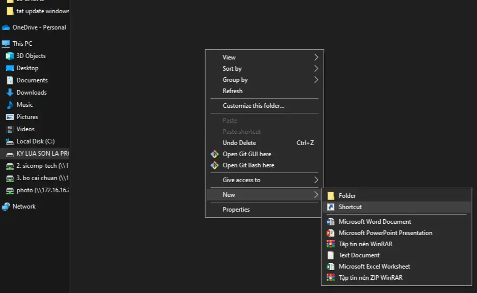Expand the Sort by submenu arrow

click(x=316, y=69)
